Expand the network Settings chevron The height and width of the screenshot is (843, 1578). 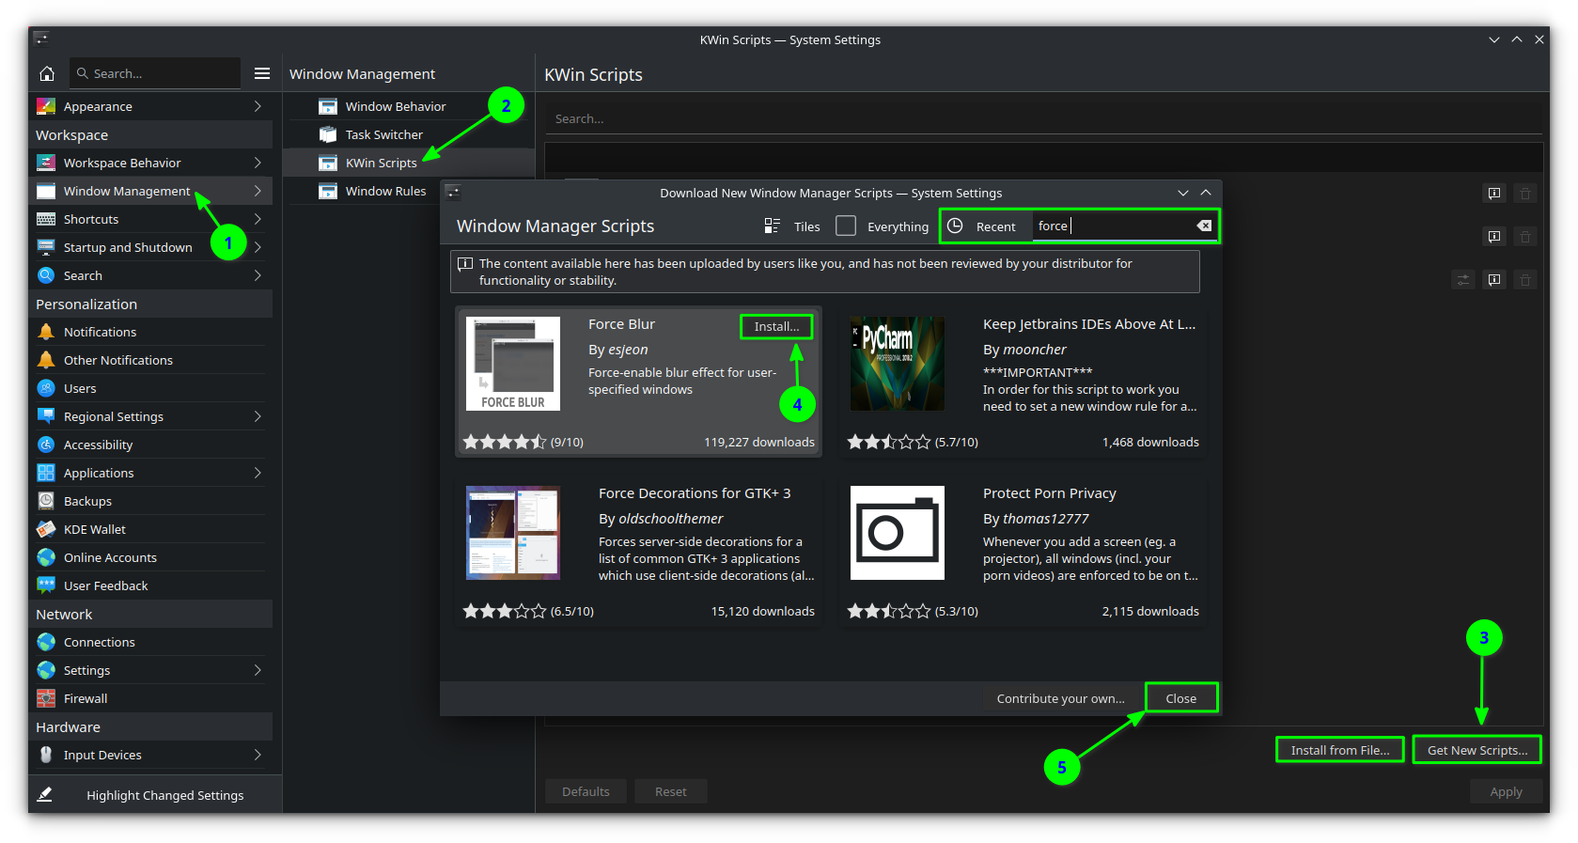tap(258, 670)
